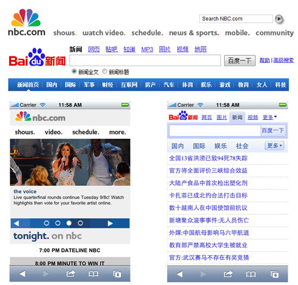This screenshot has width=298, height=285.
Task: Switch to 科技 tab in blue bar
Action: tap(280, 85)
